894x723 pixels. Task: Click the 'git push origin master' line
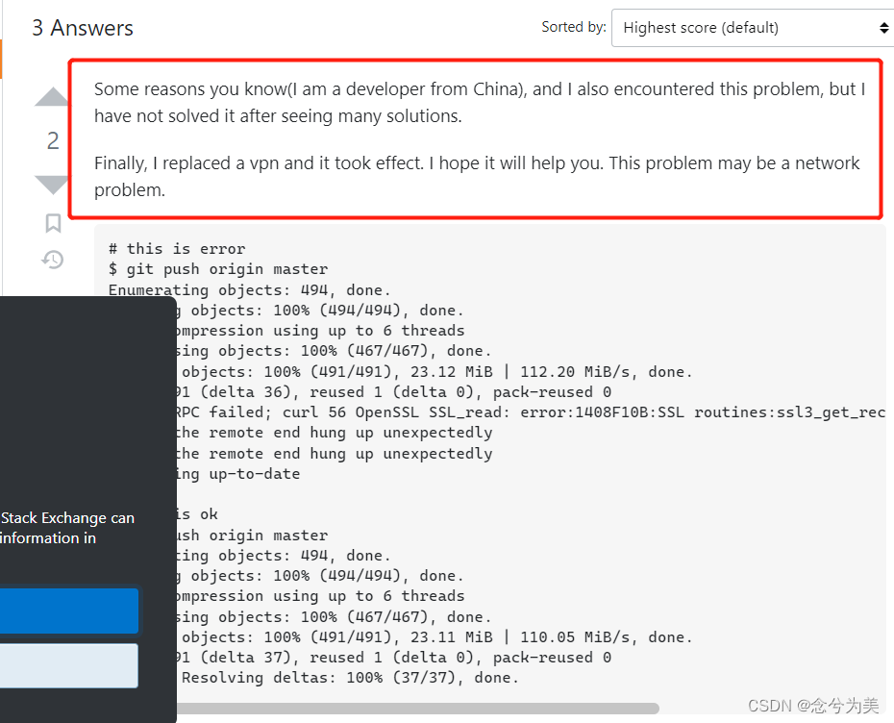tap(218, 269)
